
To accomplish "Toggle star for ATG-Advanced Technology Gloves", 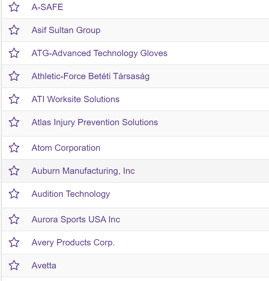I will pyautogui.click(x=14, y=53).
